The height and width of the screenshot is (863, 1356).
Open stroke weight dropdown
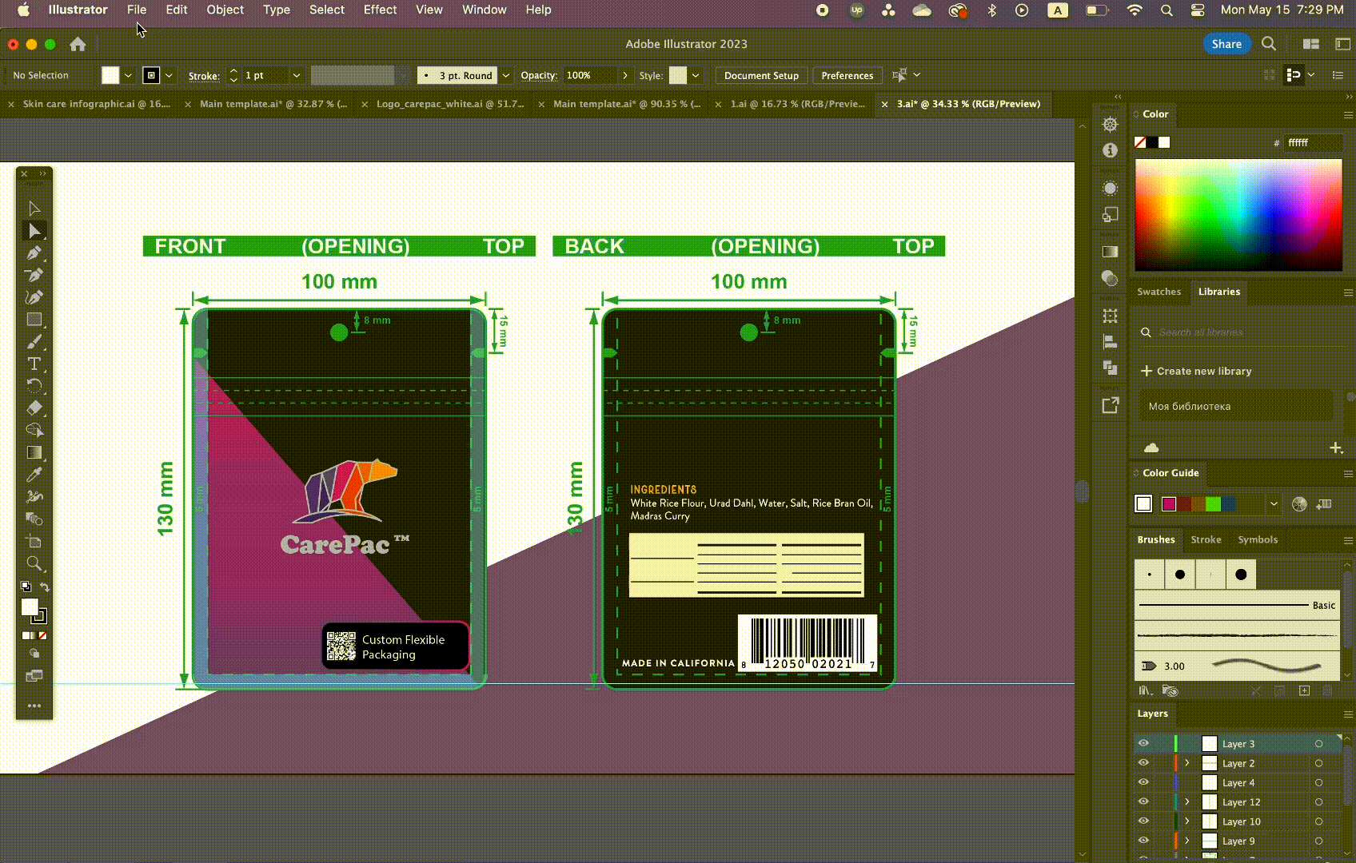(x=297, y=75)
